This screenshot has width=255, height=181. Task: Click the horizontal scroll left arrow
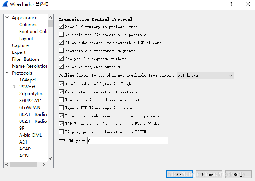click(7, 164)
